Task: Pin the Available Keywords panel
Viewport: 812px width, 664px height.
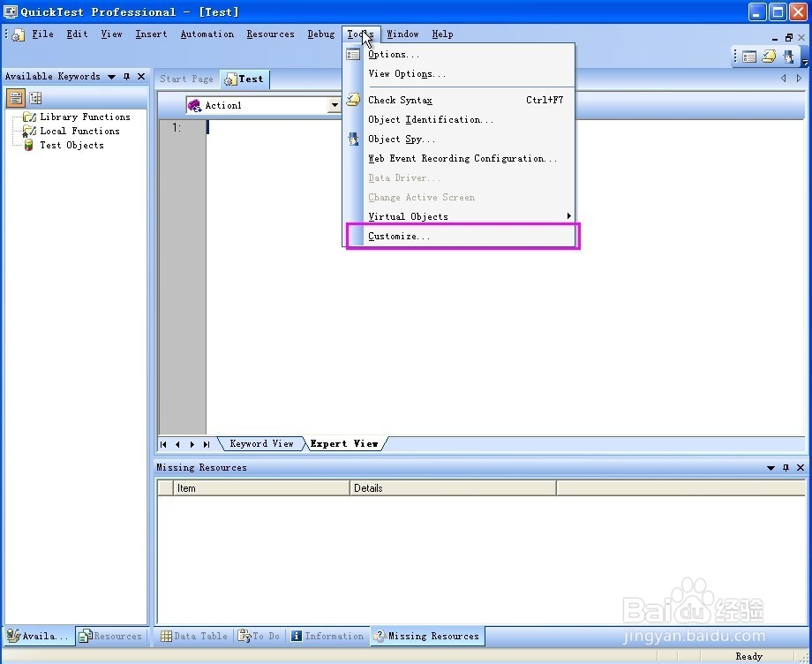Action: click(126, 77)
